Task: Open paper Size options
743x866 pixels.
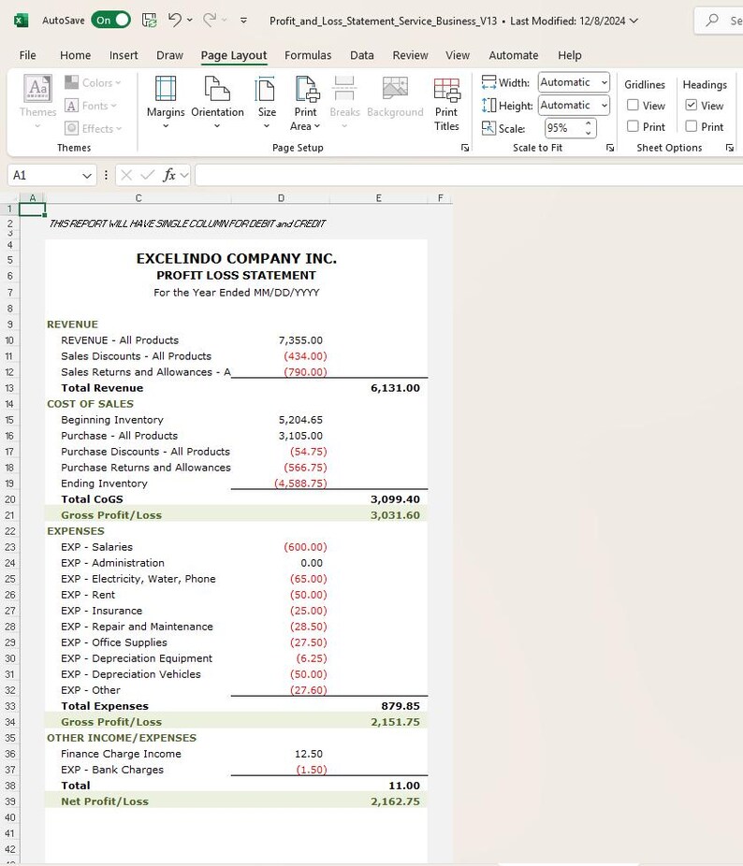Action: coord(267,102)
